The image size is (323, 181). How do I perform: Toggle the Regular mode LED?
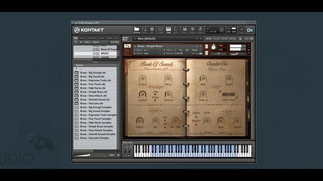[x=196, y=124]
